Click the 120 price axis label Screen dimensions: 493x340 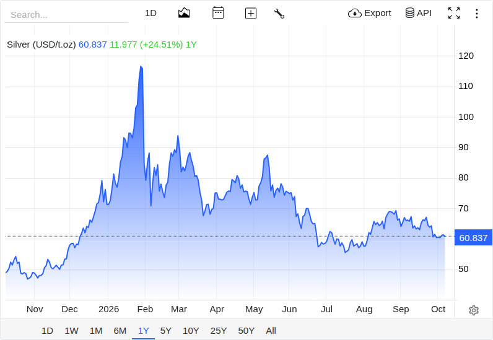click(466, 56)
